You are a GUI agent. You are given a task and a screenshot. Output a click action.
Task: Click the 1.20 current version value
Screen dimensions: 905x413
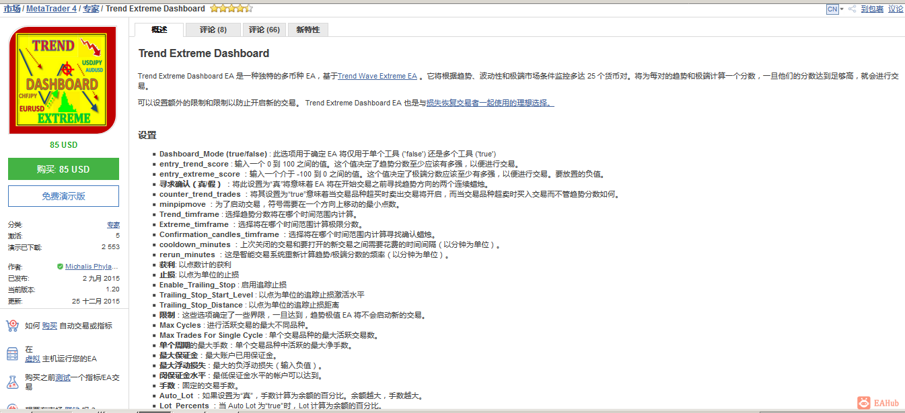[x=113, y=289]
